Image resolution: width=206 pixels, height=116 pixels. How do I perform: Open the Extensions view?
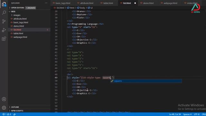coord(4,39)
